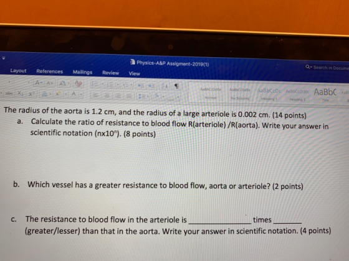
Task: Click the document icon in the title bar
Action: (x=133, y=62)
